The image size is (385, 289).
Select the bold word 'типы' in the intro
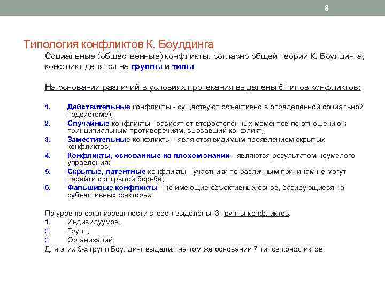[x=183, y=66]
